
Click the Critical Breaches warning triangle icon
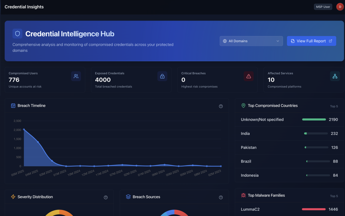click(249, 76)
